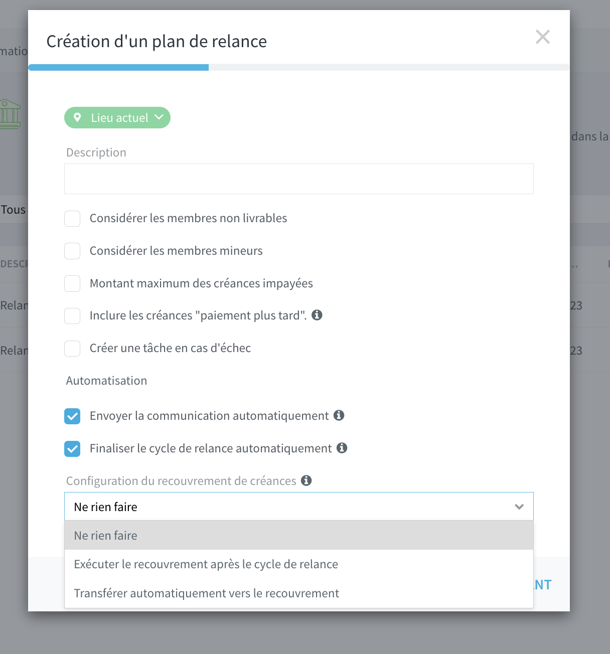Viewport: 610px width, 654px height.
Task: Close the plan de relance dialog
Action: pos(543,37)
